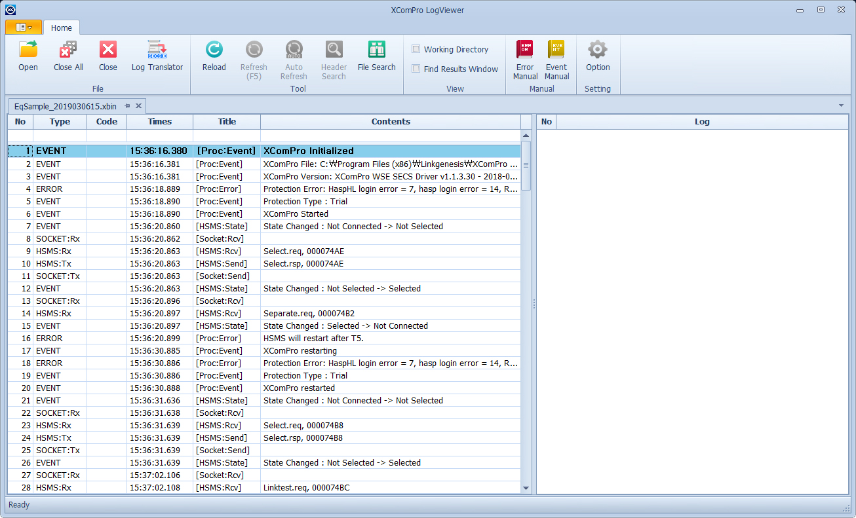Sort by the Contents column header
Image resolution: width=856 pixels, height=518 pixels.
click(x=391, y=122)
